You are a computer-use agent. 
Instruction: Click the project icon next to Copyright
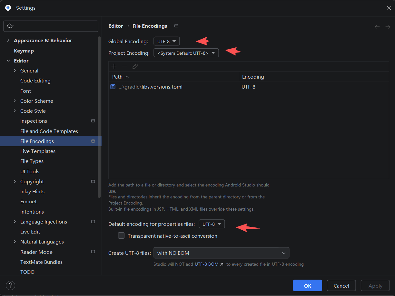pos(93,181)
